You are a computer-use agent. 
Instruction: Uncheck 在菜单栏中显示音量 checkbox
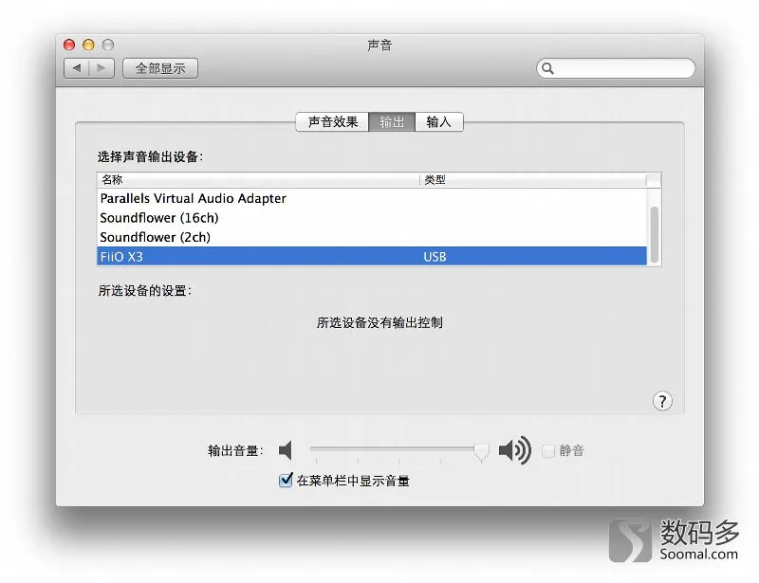pyautogui.click(x=287, y=481)
